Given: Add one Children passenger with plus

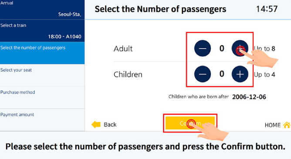Looking at the screenshot, I should click(x=240, y=74).
